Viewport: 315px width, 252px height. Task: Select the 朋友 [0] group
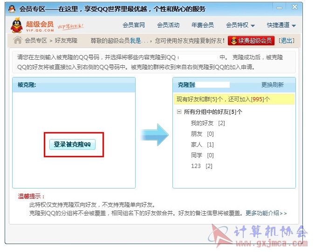click(202, 134)
